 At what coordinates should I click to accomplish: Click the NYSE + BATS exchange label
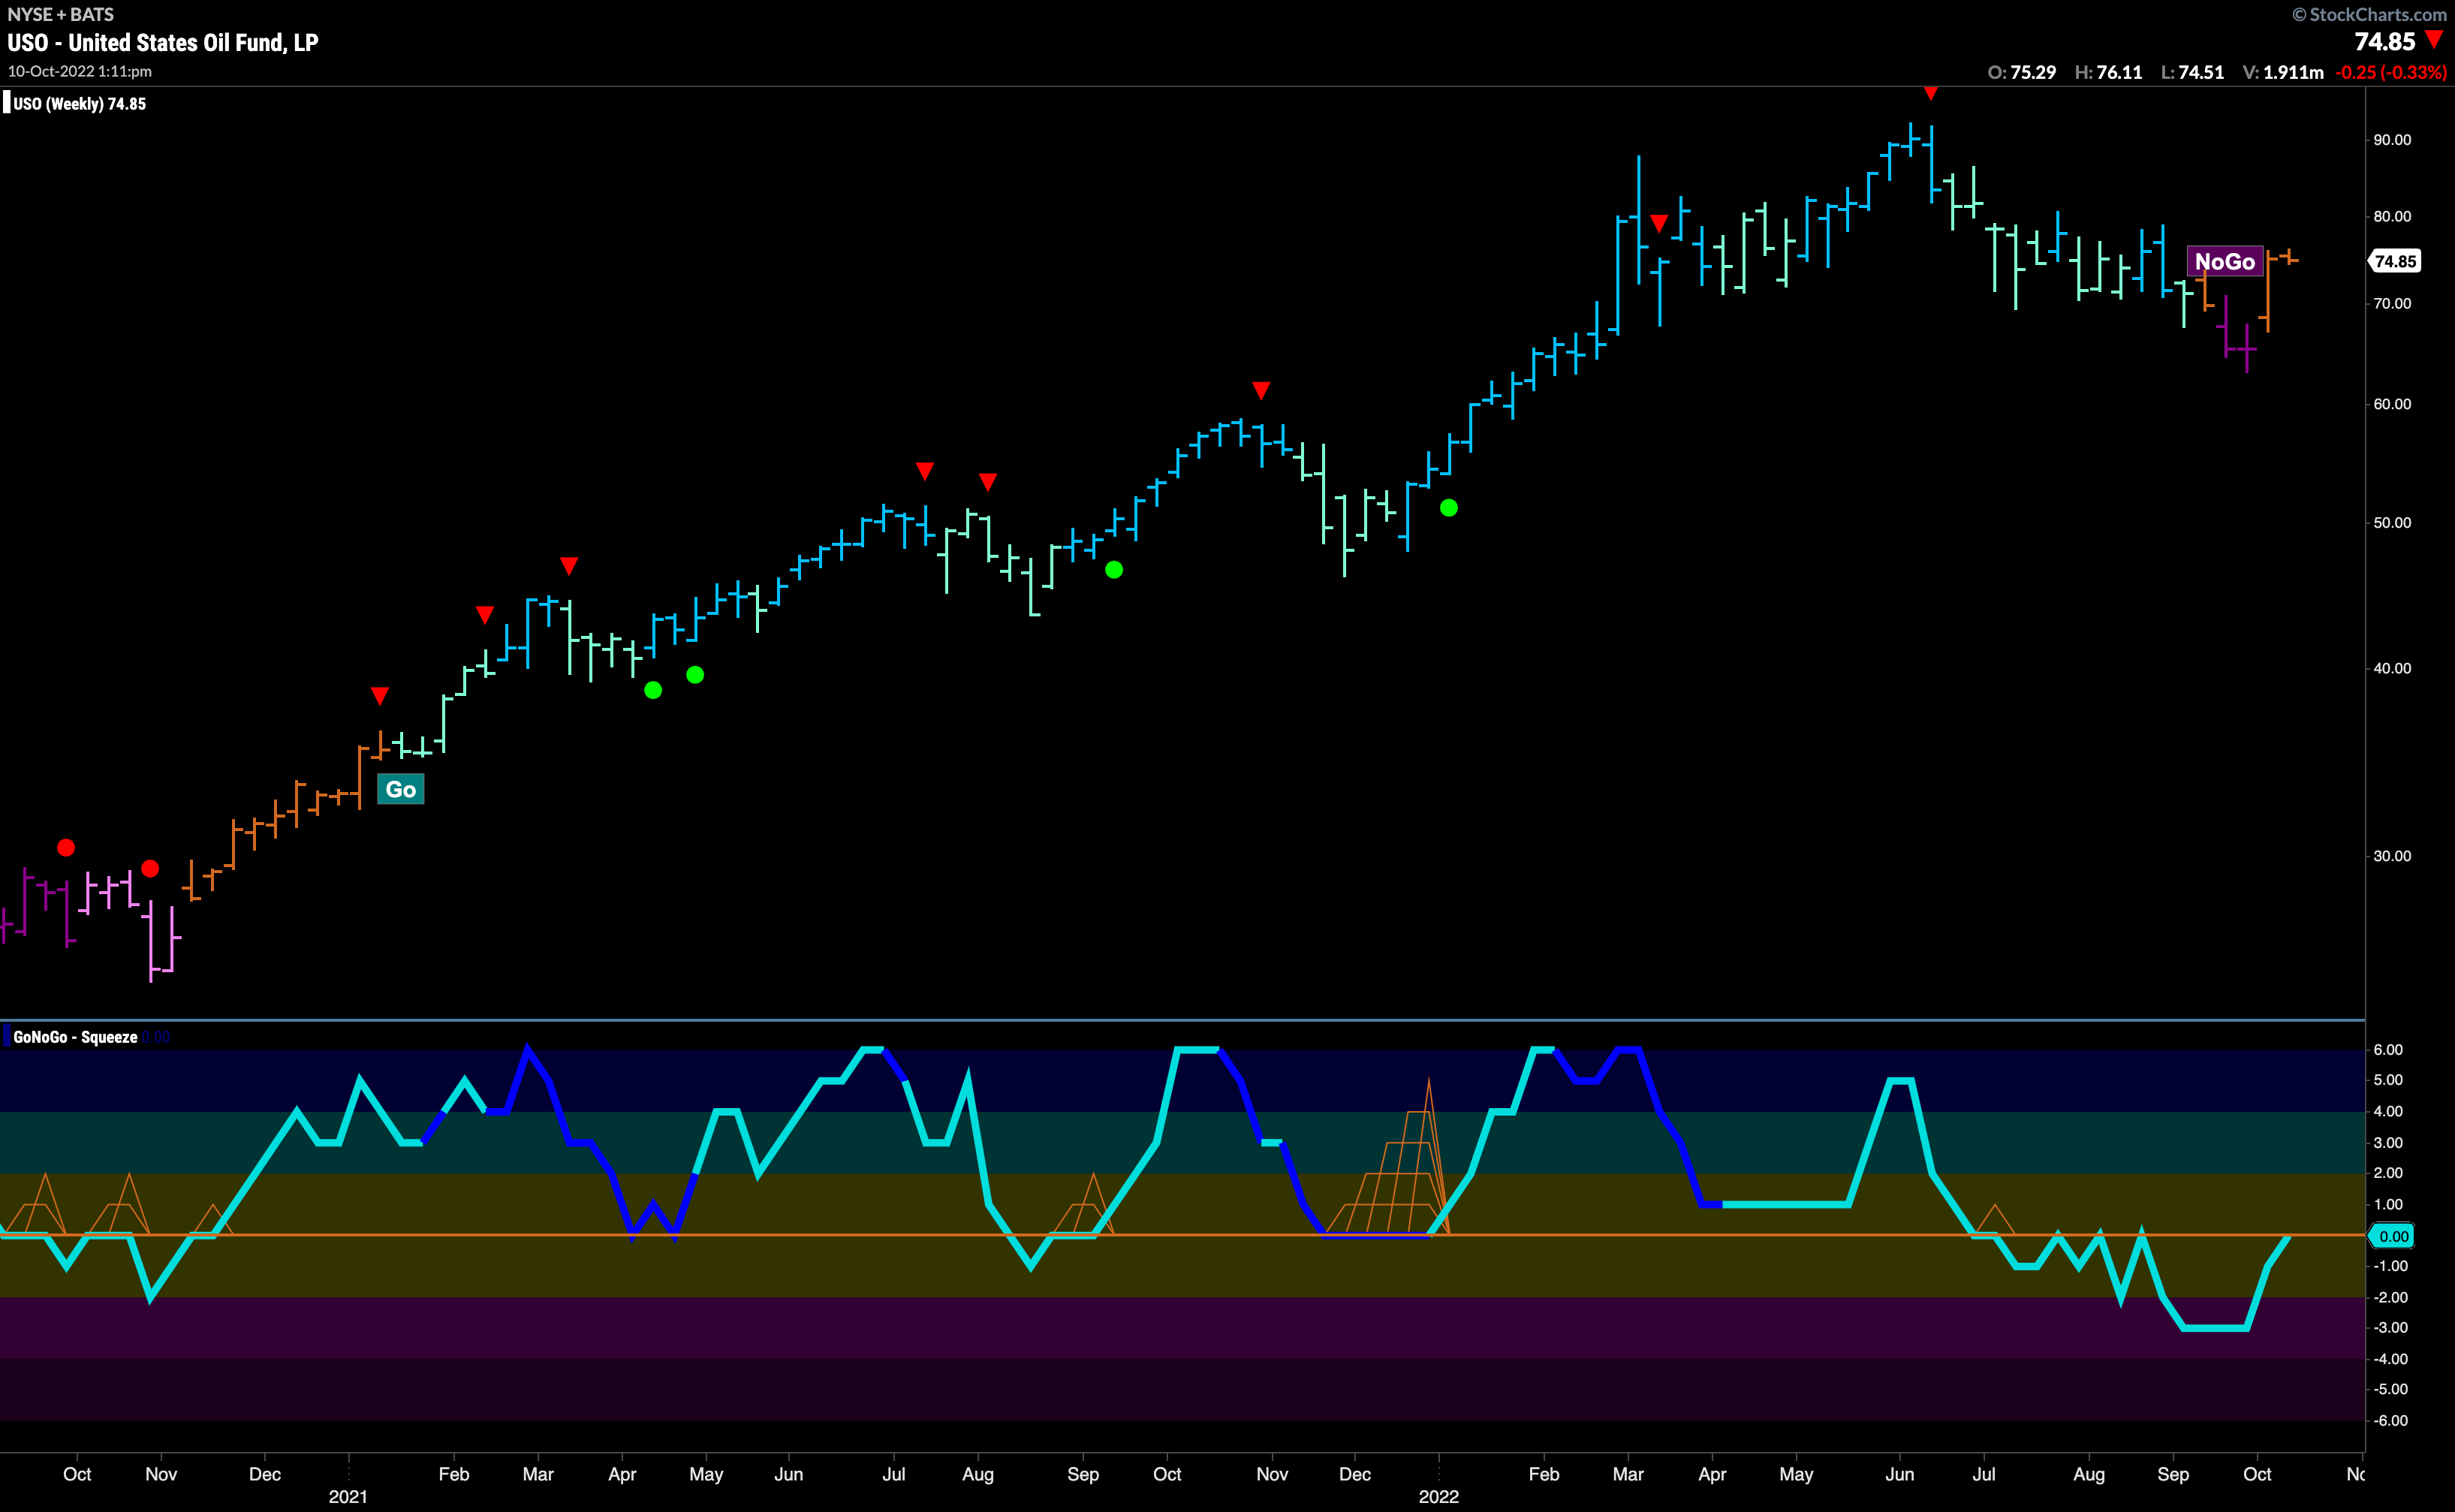pos(61,14)
